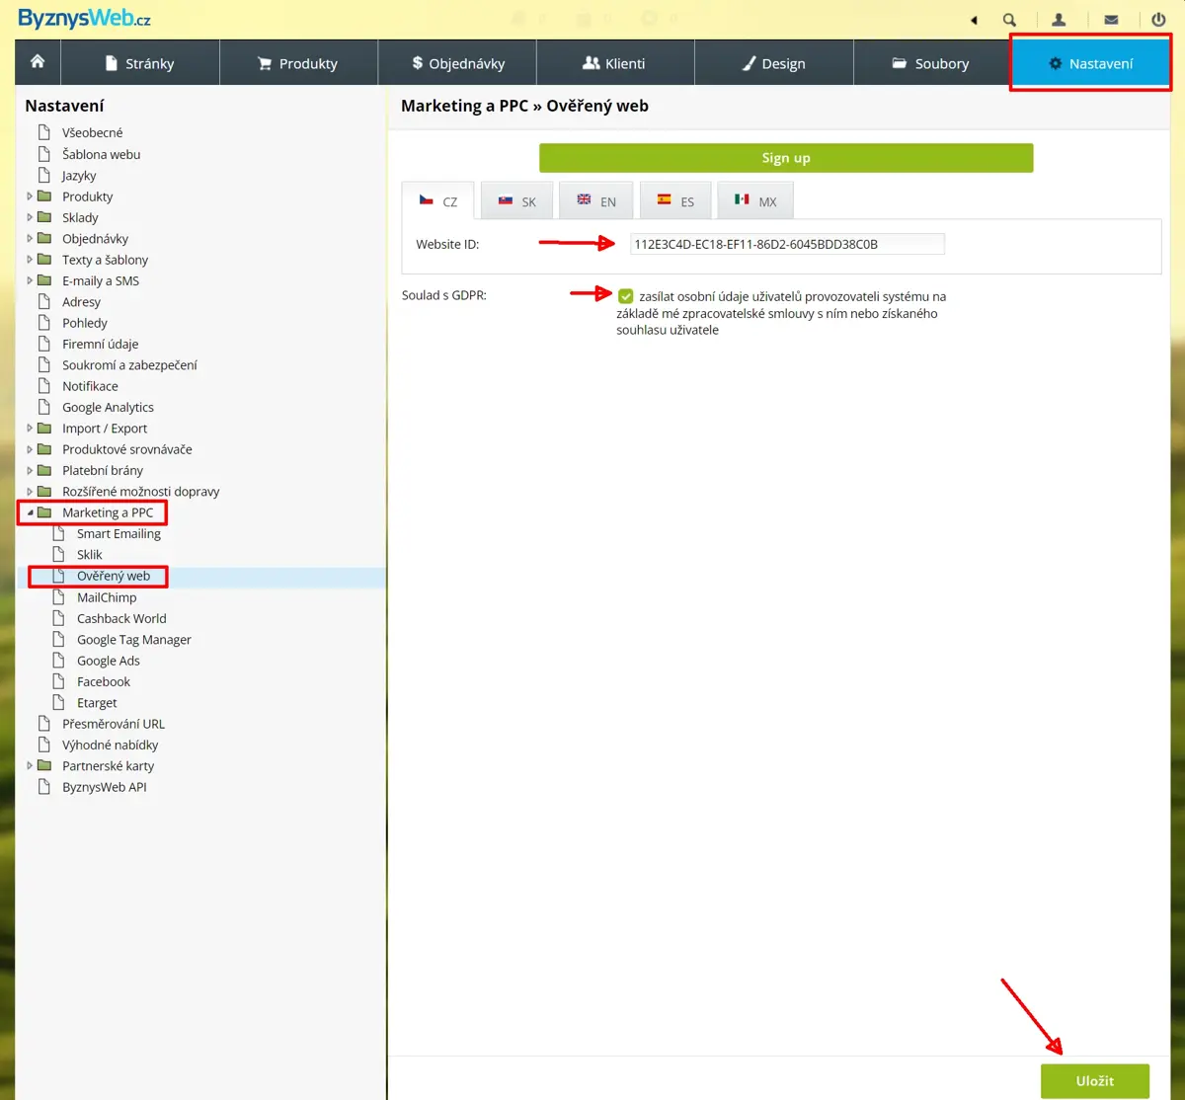Click the Website ID input field
Viewport: 1185px width, 1100px height.
pyautogui.click(x=787, y=244)
